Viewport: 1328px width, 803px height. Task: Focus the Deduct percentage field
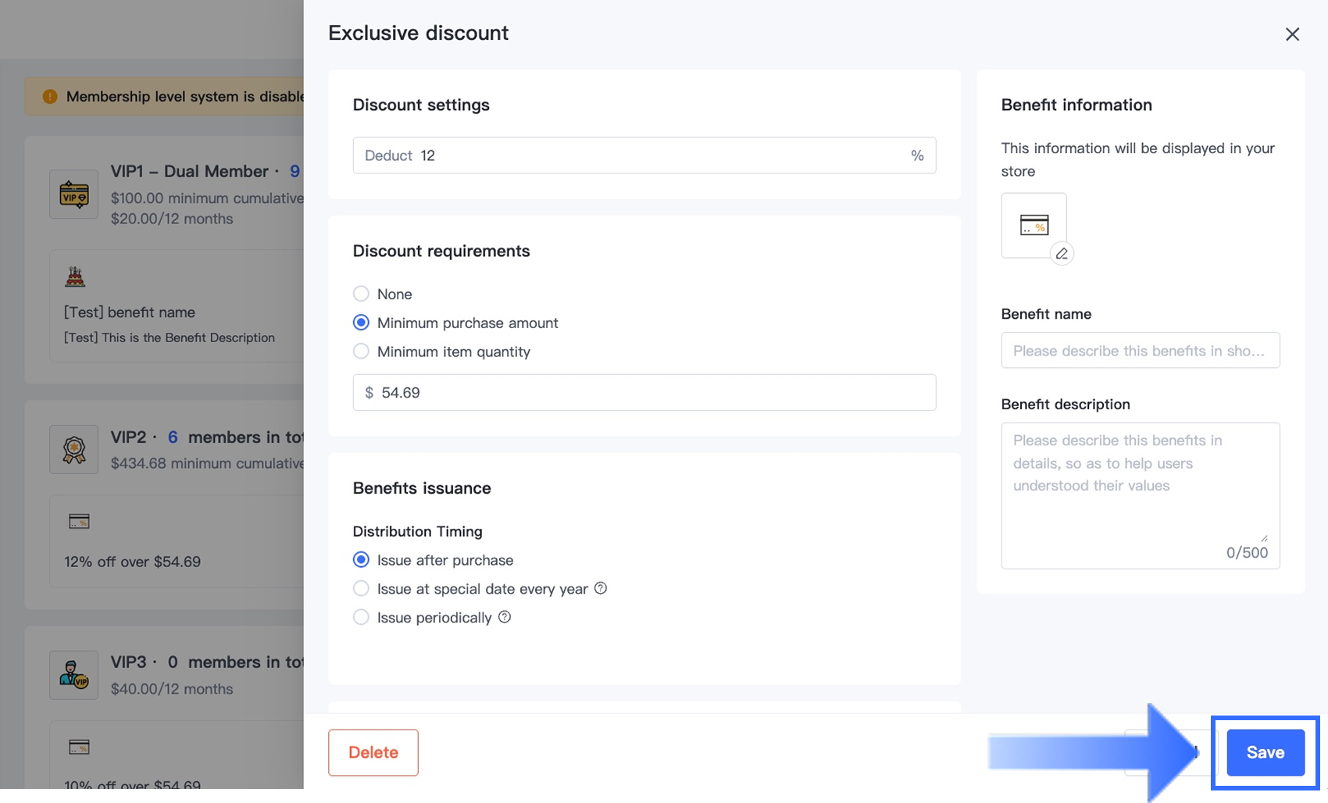coord(656,155)
